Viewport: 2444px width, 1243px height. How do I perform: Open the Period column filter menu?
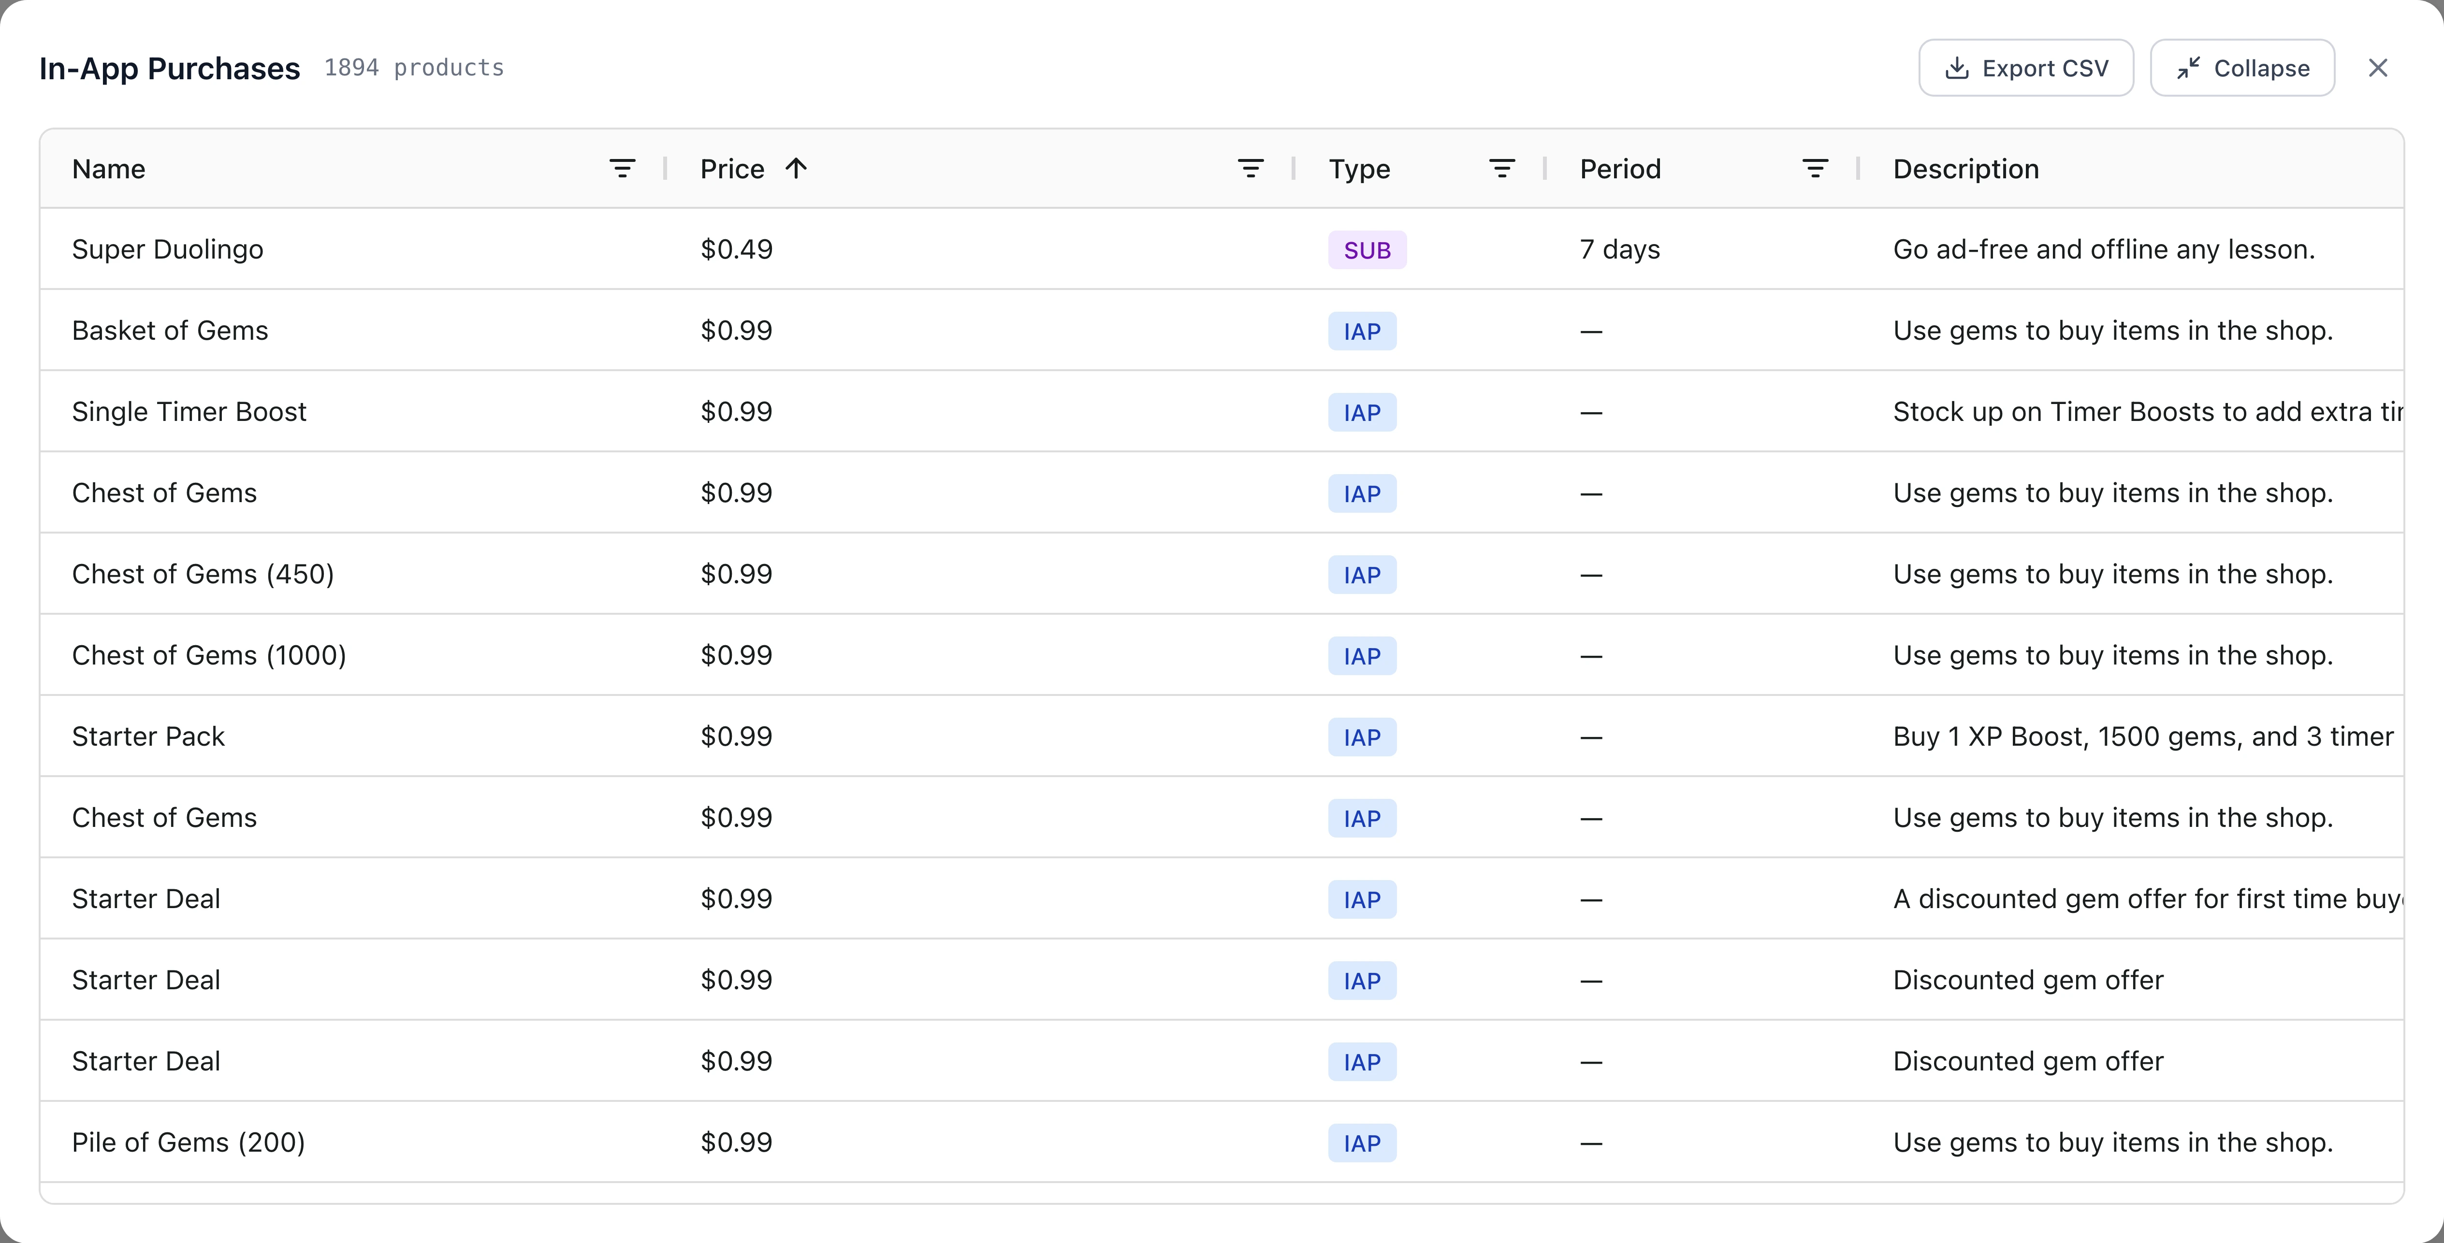point(1815,169)
